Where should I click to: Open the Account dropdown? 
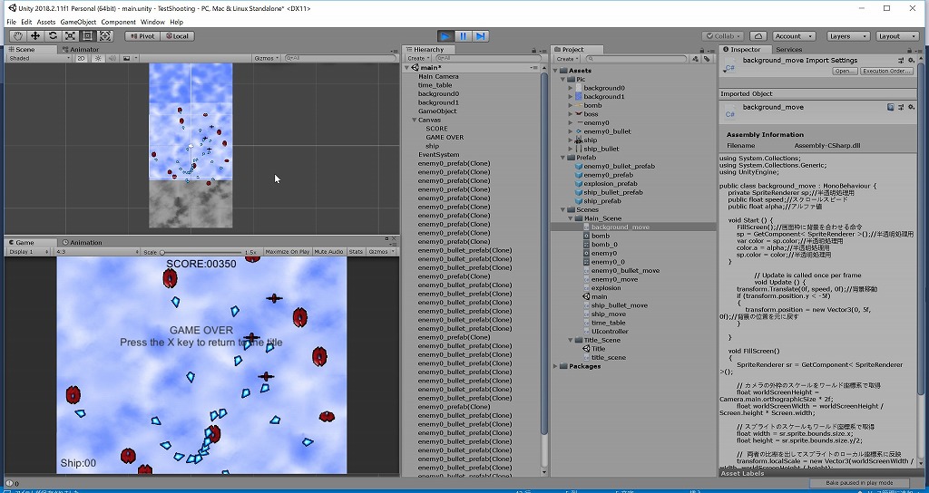(795, 36)
